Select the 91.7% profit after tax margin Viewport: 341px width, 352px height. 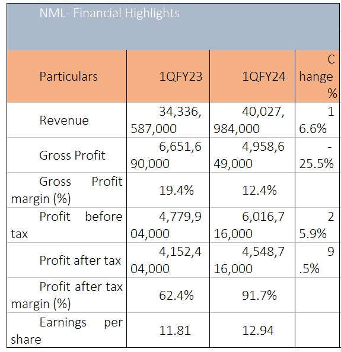tap(253, 295)
